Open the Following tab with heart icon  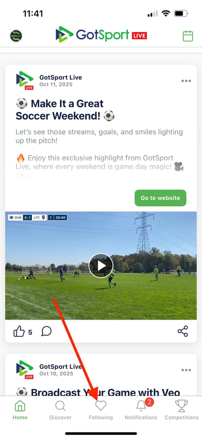pyautogui.click(x=101, y=410)
